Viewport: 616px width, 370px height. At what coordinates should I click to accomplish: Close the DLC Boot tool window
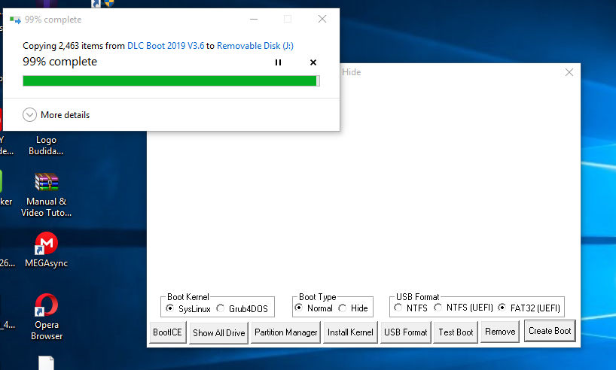[x=569, y=72]
